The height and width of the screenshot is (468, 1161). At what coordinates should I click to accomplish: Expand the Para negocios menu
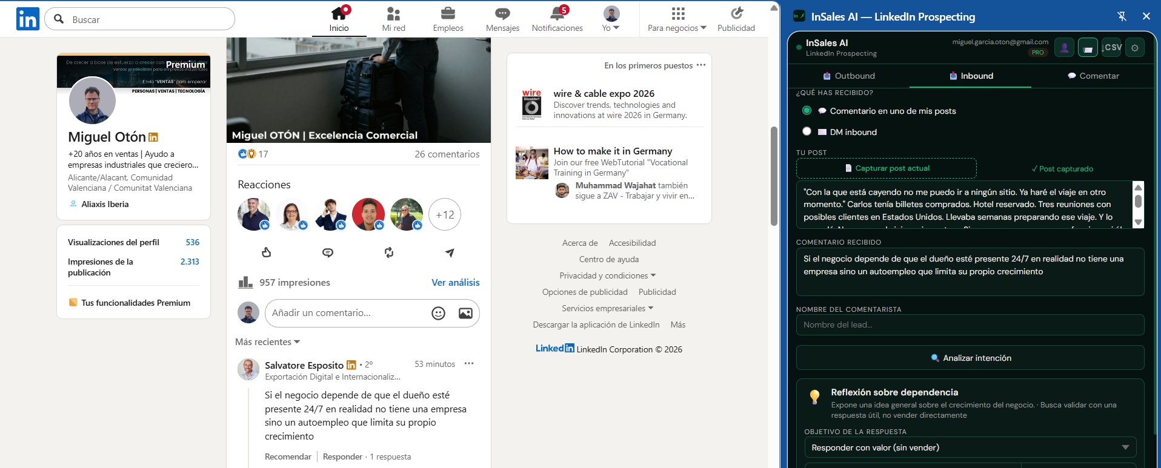677,28
